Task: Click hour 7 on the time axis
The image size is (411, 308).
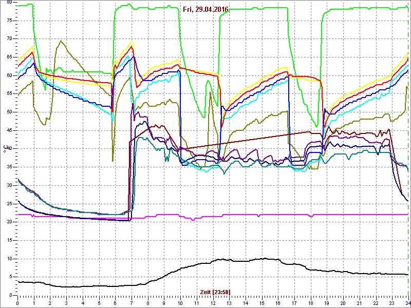Action: pyautogui.click(x=132, y=302)
